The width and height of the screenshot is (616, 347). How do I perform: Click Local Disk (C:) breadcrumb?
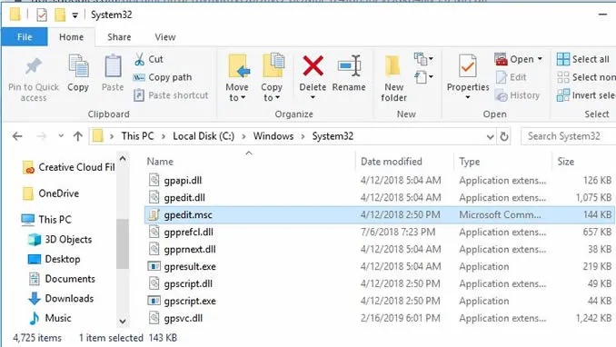tap(204, 136)
